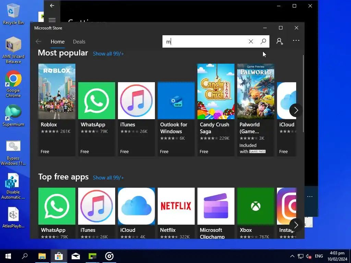351x263 pixels.
Task: Open iCloud in Top free apps
Action: pos(136,213)
